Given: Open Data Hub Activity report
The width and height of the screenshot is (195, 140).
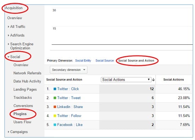Looking at the screenshot, I should 27,81.
